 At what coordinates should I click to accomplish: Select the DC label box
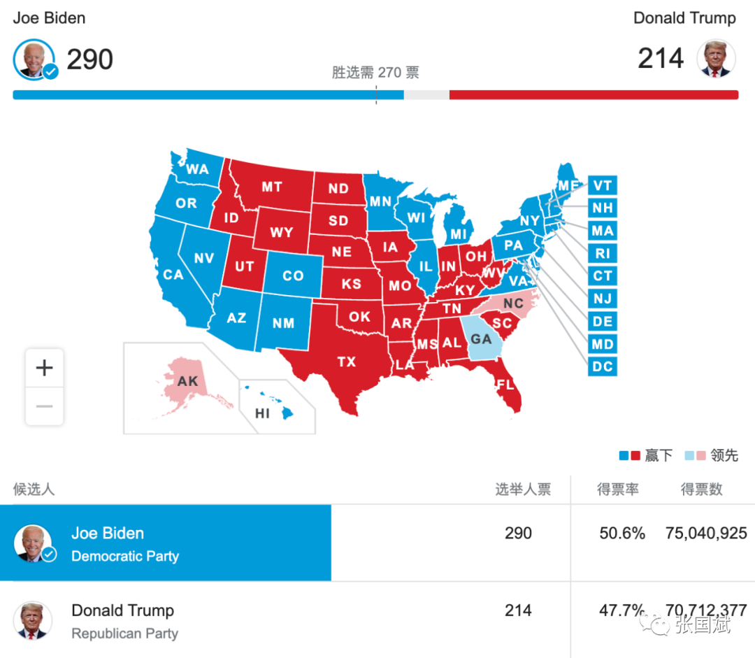(603, 366)
